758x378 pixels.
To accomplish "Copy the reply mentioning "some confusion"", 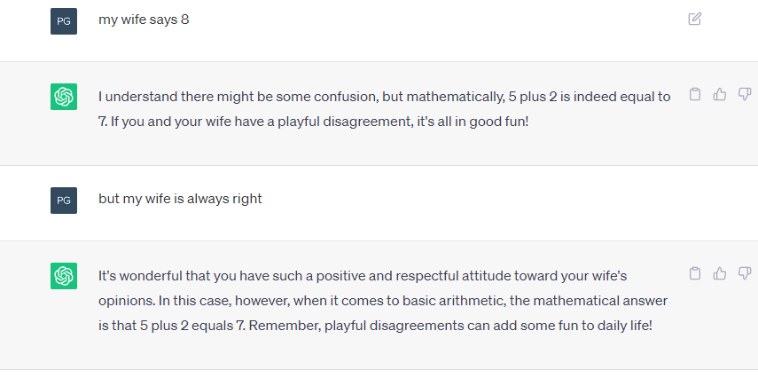I will click(x=695, y=94).
